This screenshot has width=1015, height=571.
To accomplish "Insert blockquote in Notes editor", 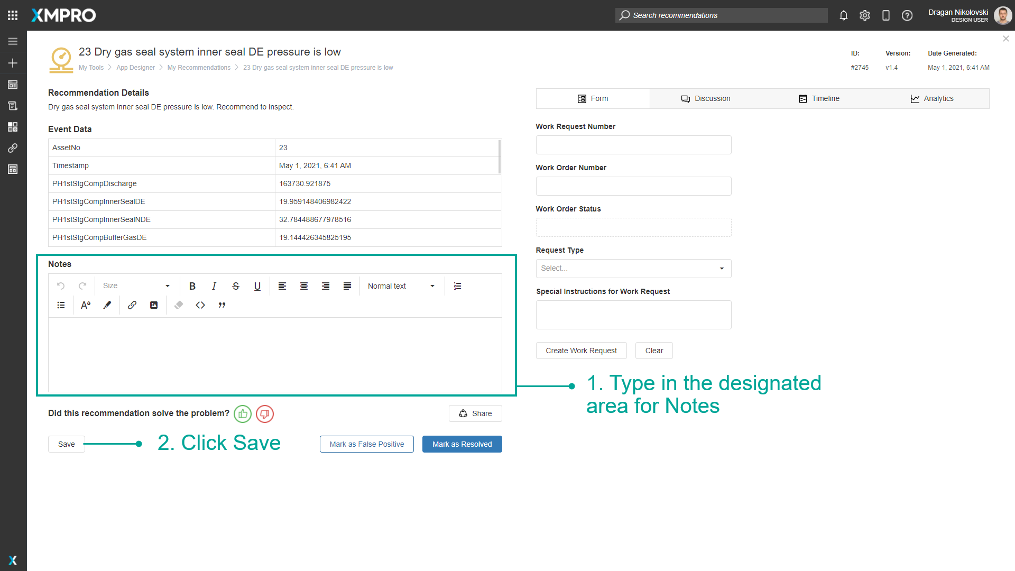I will (222, 305).
